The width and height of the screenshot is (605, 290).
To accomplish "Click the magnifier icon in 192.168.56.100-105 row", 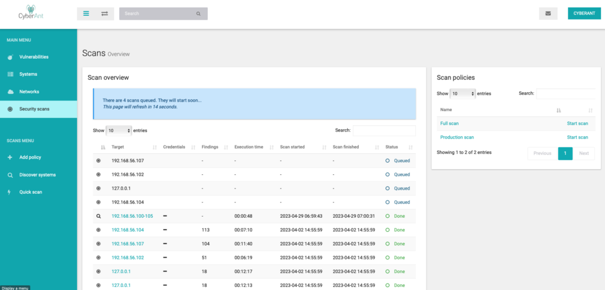I will tap(99, 216).
